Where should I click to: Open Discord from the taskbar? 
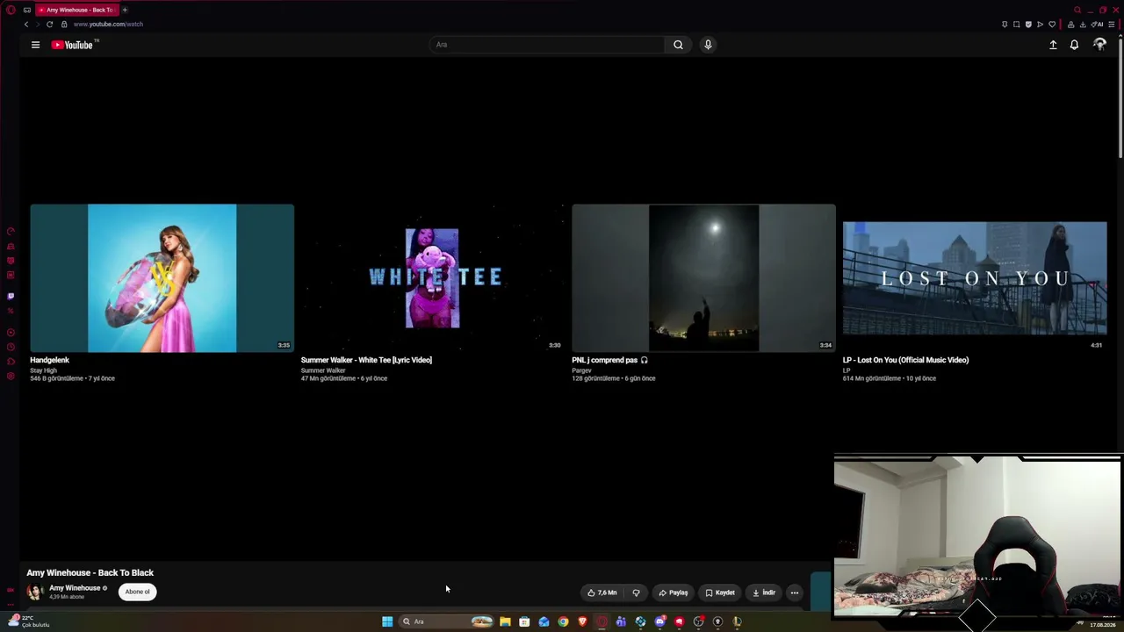[x=659, y=621]
